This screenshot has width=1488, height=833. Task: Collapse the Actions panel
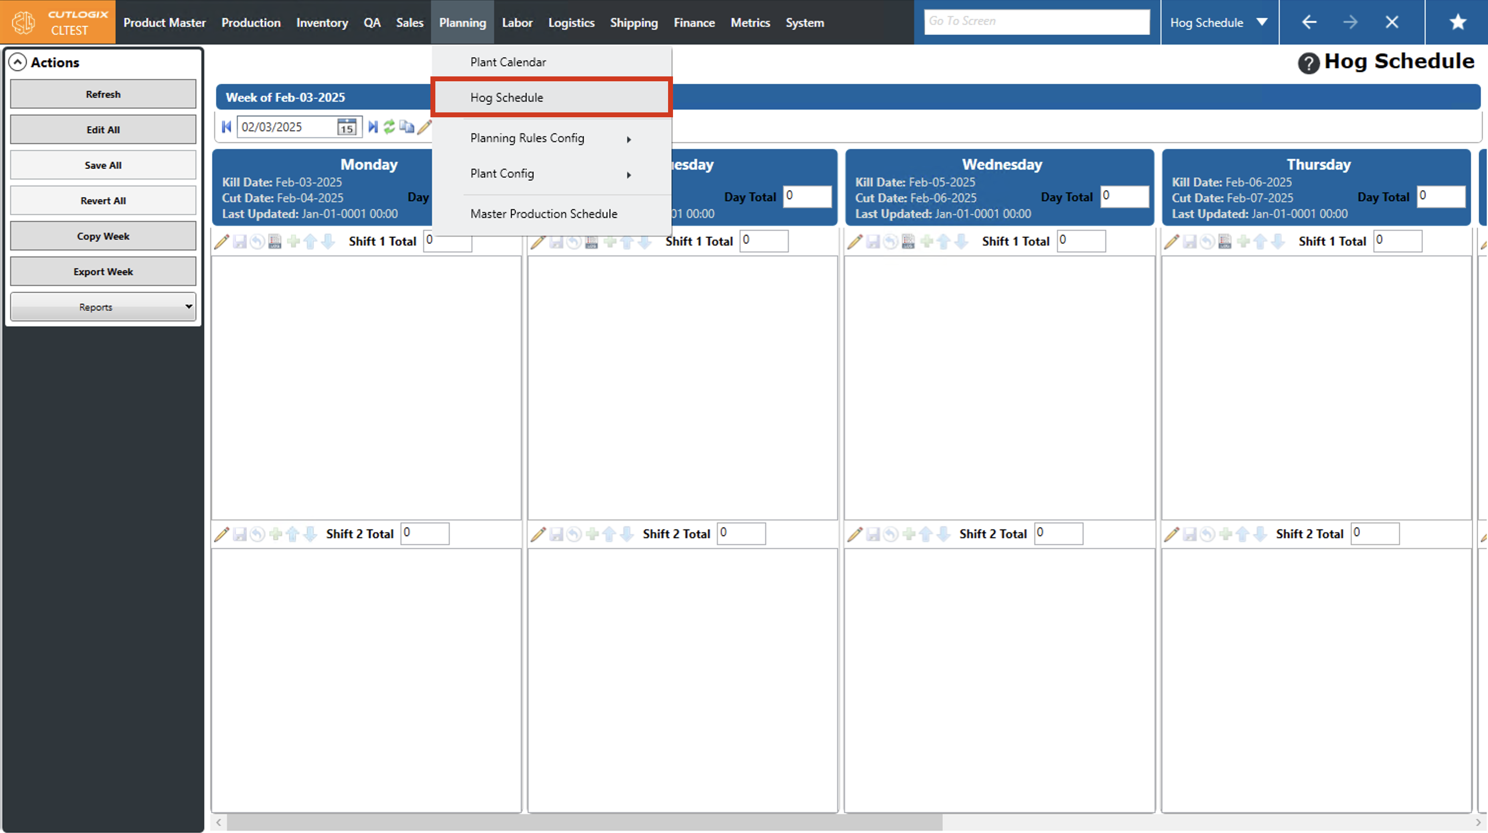click(x=18, y=63)
